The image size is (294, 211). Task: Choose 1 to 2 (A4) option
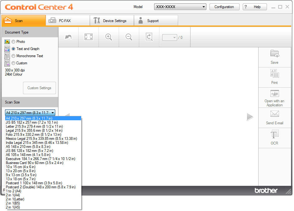tap(43, 191)
